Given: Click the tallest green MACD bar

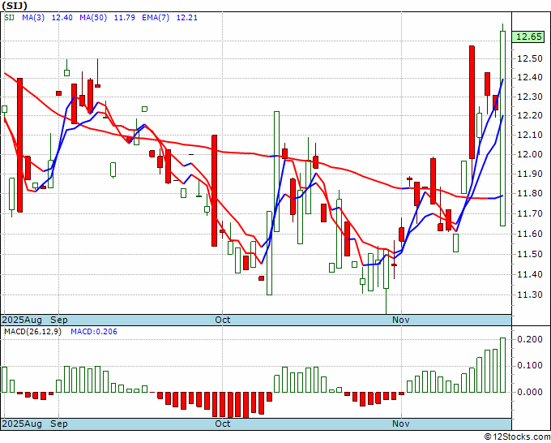Looking at the screenshot, I should [503, 365].
